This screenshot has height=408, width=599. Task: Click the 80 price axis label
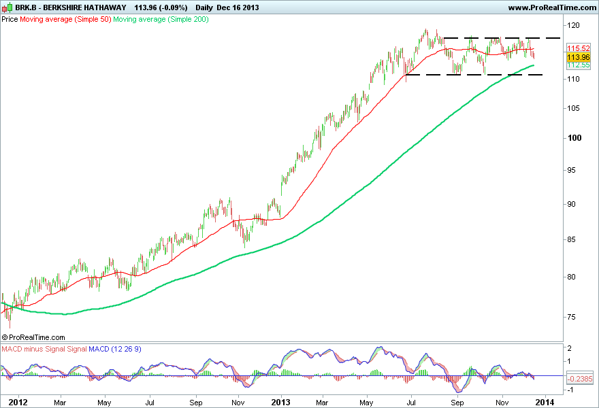click(x=571, y=277)
